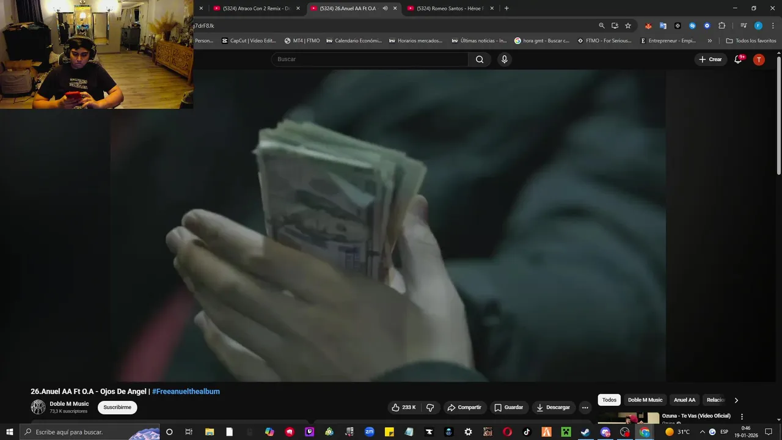Open Minecraft creeper icon on taskbar
The height and width of the screenshot is (440, 782).
point(566,432)
